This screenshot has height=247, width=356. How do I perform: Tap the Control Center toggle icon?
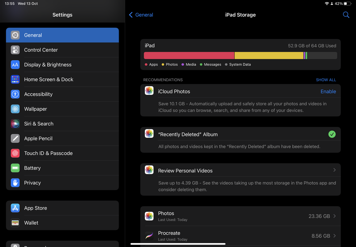tap(15, 50)
